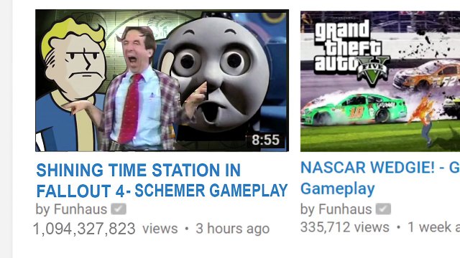The image size is (460, 258).
Task: Open the NASCAR WEDGIE! video title link
Action: (380, 178)
